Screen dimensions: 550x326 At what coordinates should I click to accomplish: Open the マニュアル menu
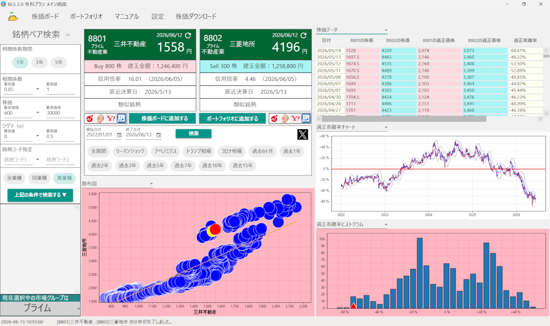click(127, 16)
